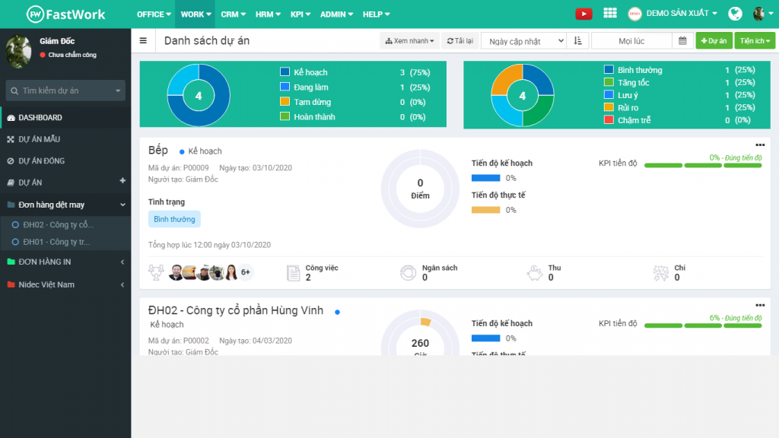Image resolution: width=779 pixels, height=438 pixels.
Task: Click the 0 Điểm score circle in Bếp
Action: coord(420,189)
